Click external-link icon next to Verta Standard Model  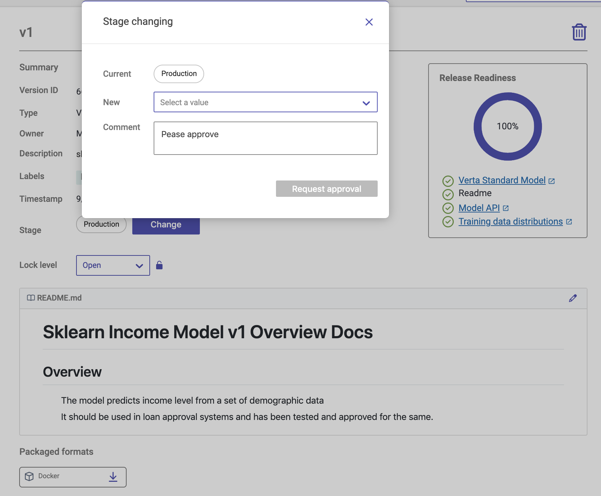click(x=552, y=181)
